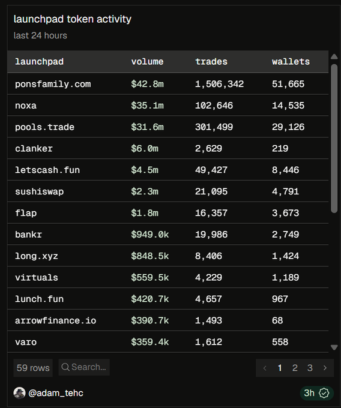Click the arrowfinance.io launchpad name
The width and height of the screenshot is (341, 408).
coord(55,320)
